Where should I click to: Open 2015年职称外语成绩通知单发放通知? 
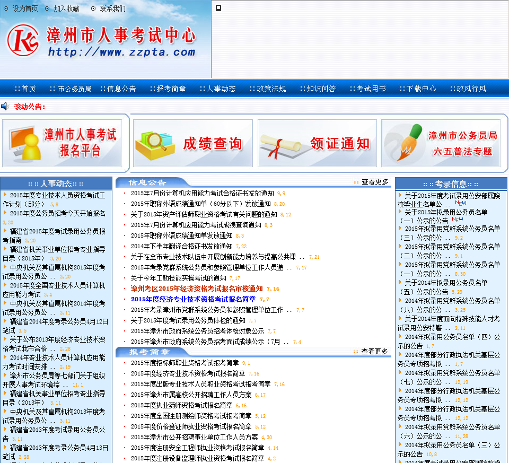coord(181,235)
